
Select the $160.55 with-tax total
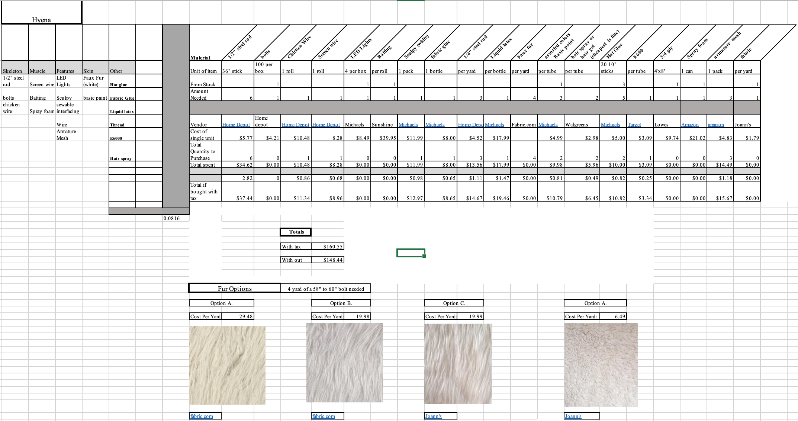click(328, 247)
